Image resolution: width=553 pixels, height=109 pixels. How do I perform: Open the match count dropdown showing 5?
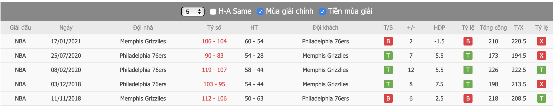[193, 12]
